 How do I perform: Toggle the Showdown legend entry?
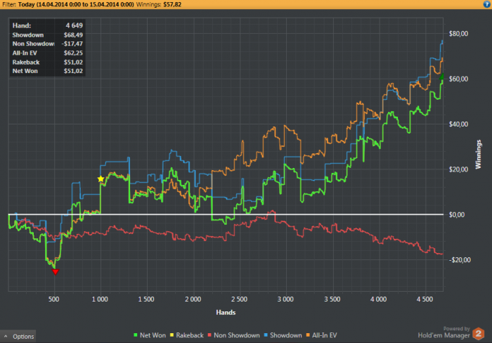click(283, 335)
